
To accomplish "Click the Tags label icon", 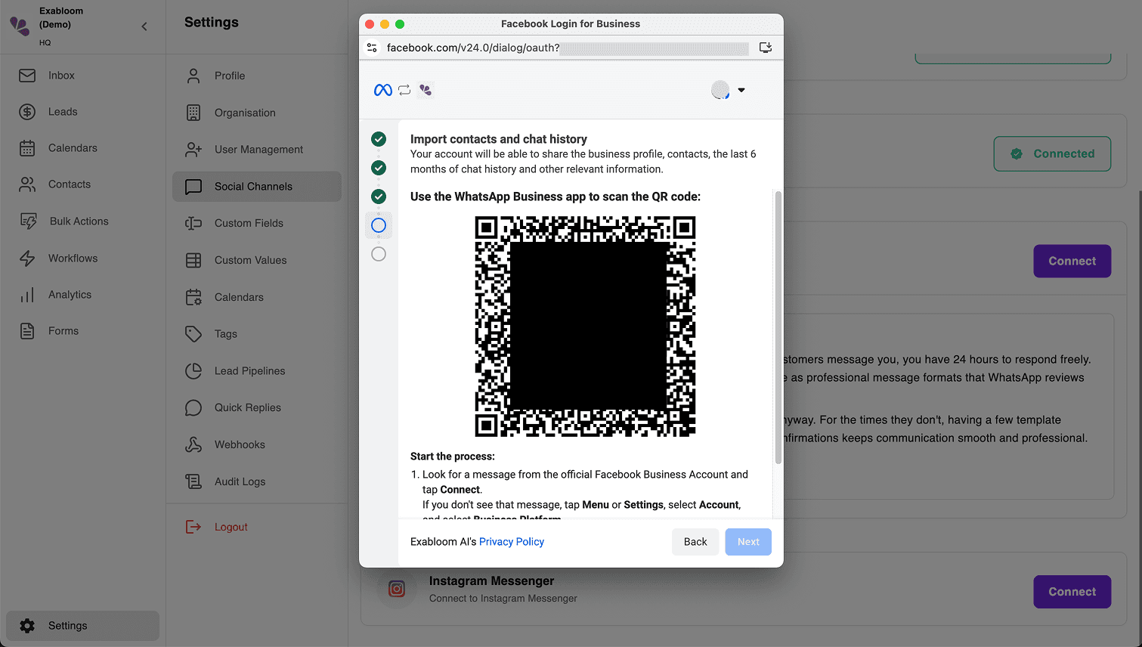I will [193, 334].
